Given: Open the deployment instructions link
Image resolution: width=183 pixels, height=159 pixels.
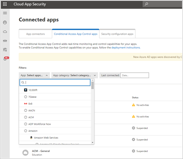Looking at the screenshot, I should click(x=126, y=47).
